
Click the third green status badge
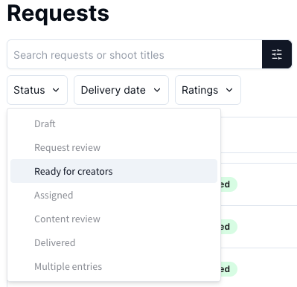[229, 269]
